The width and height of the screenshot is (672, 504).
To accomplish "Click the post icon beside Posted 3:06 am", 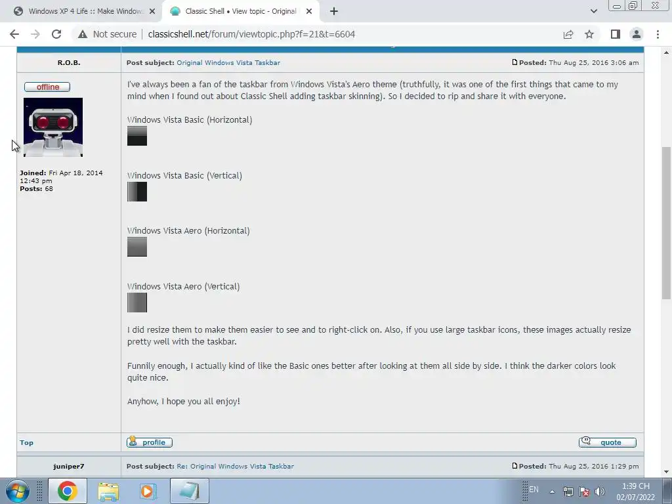I will (514, 62).
